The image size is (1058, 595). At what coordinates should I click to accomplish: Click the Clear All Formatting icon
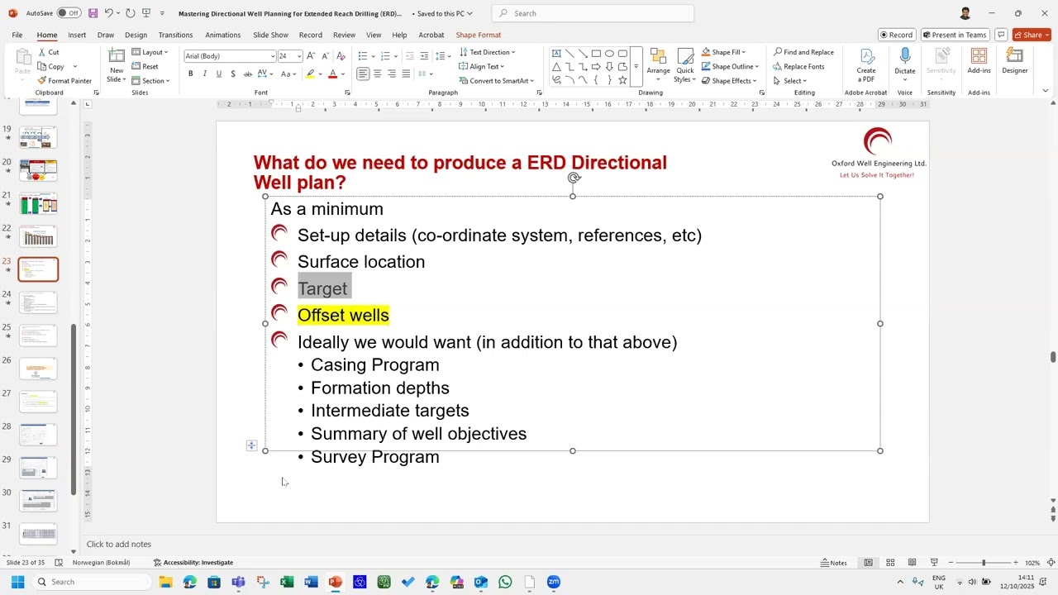tap(339, 56)
